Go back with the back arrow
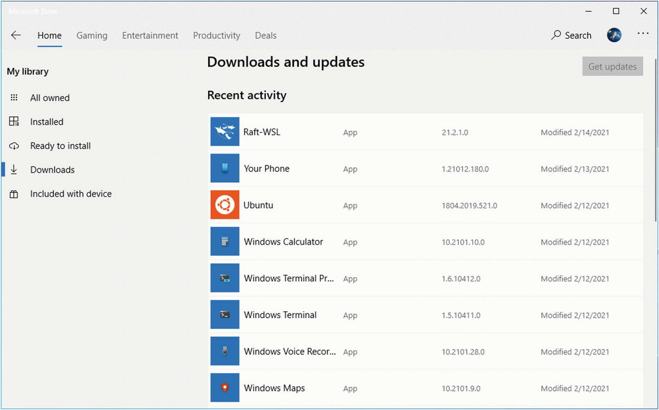659x410 pixels. pyautogui.click(x=16, y=35)
